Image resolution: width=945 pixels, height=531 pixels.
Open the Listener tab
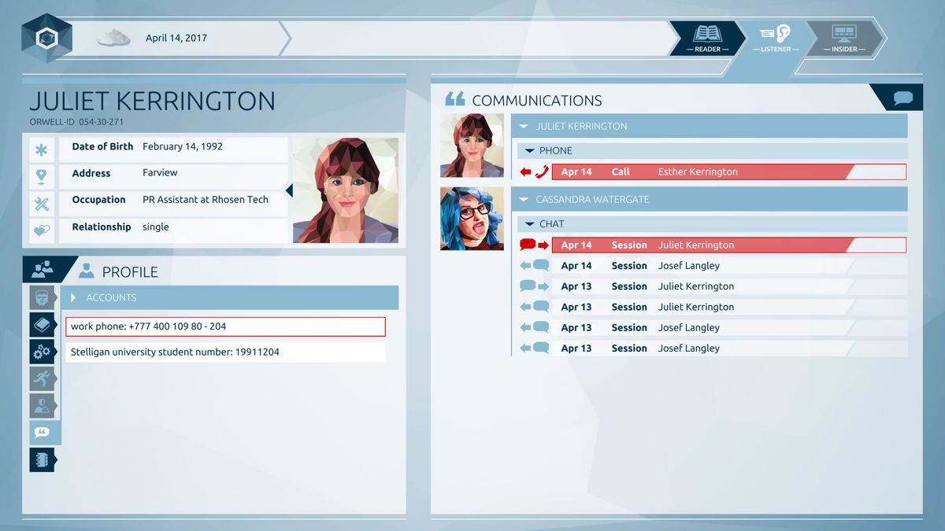coord(776,38)
